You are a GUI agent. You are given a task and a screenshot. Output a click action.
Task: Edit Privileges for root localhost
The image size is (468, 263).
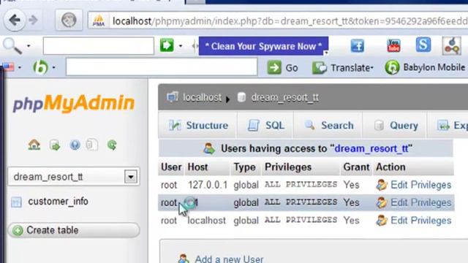(421, 221)
